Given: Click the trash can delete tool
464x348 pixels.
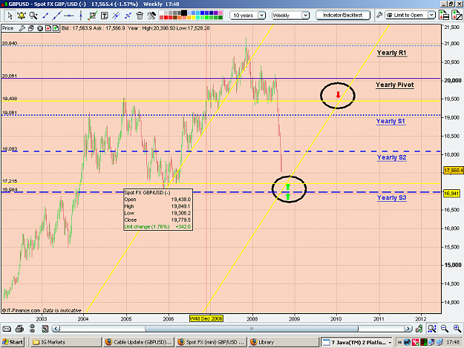Looking at the screenshot, I should [140, 16].
